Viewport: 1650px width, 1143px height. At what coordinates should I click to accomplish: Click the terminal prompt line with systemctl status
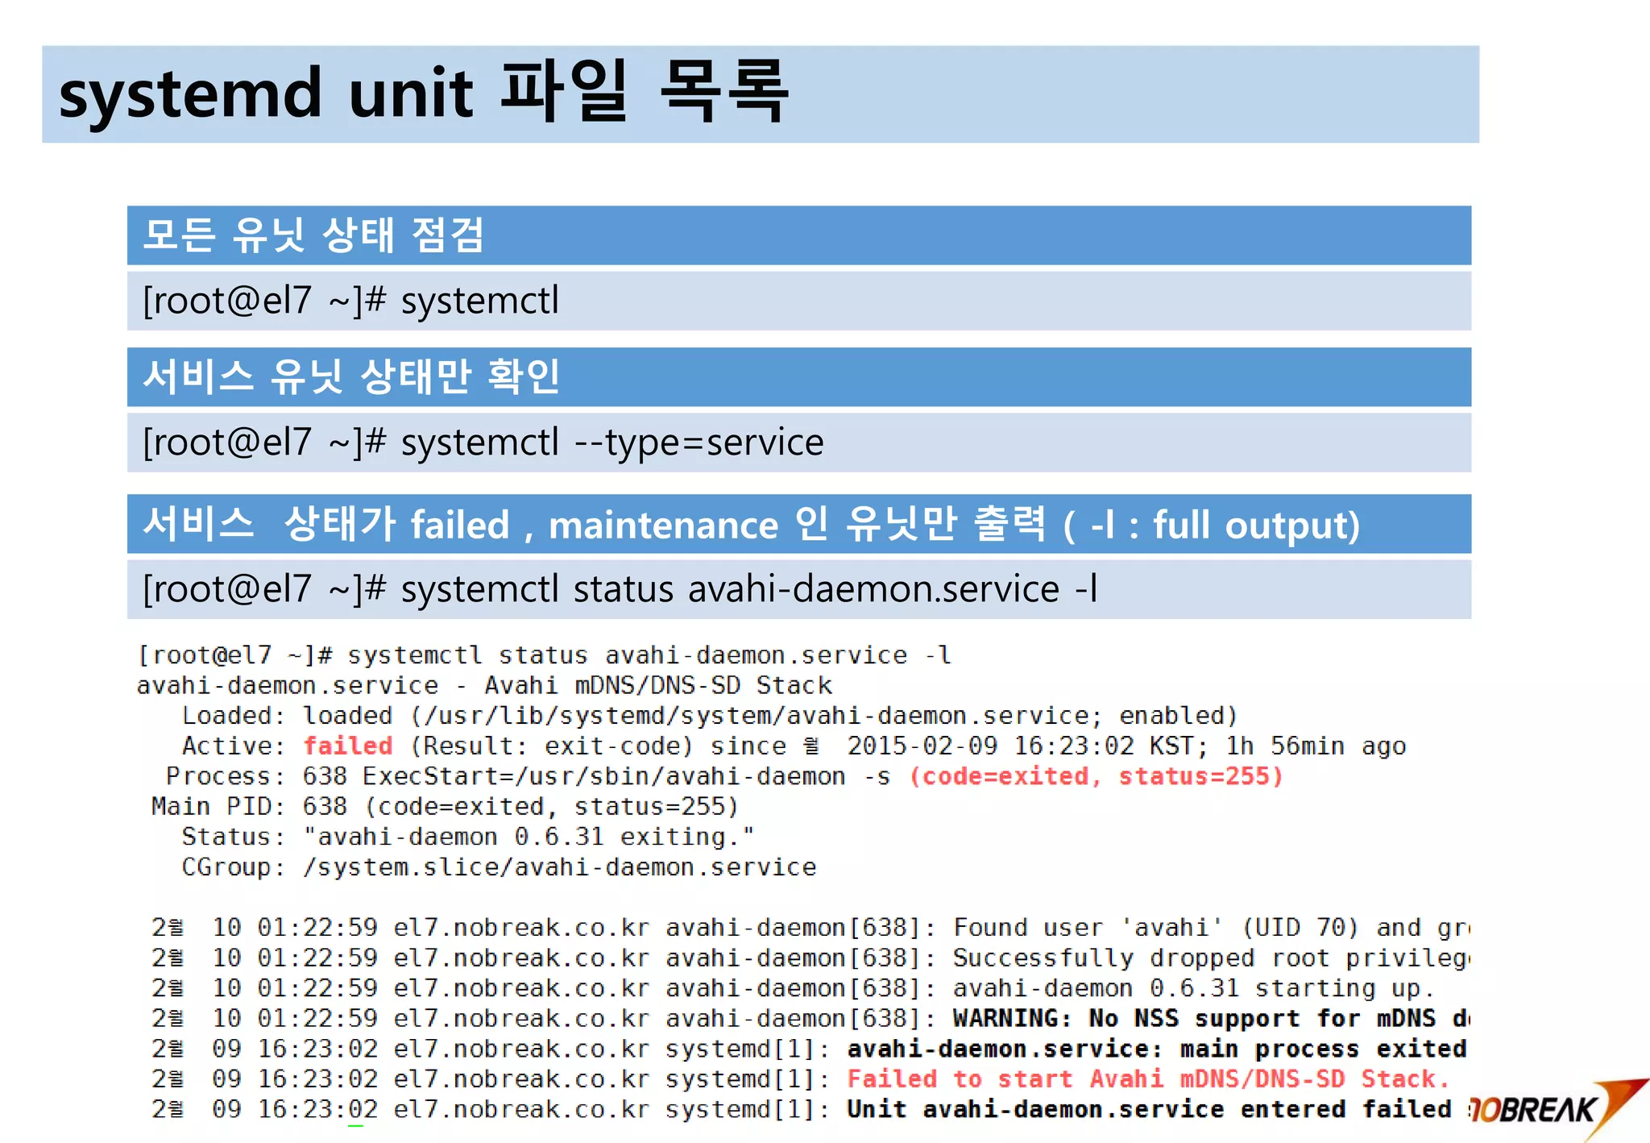click(545, 655)
